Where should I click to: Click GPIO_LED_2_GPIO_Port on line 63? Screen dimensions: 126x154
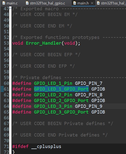point(61,101)
